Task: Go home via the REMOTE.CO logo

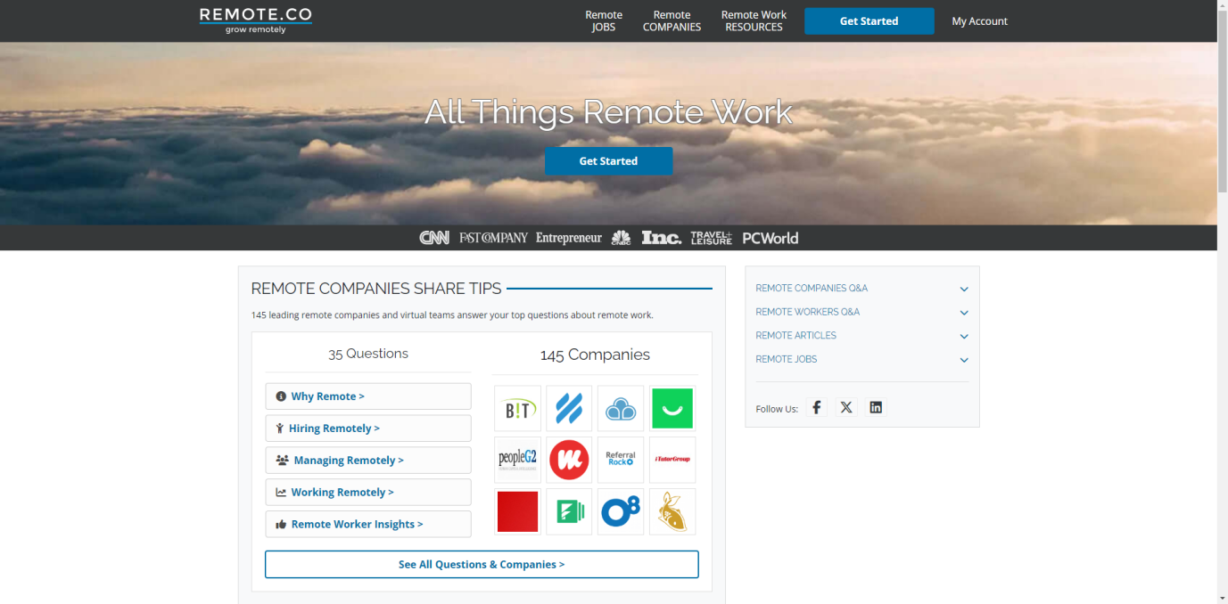Action: 256,20
